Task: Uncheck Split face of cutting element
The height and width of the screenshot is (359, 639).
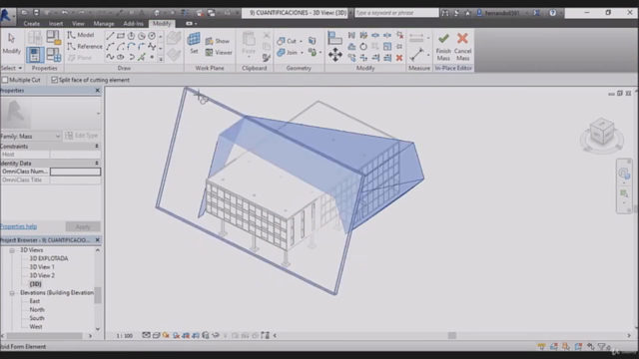Action: coord(54,80)
